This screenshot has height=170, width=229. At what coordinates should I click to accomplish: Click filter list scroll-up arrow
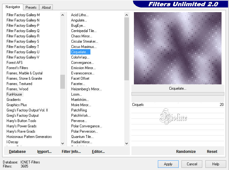pyautogui.click(x=127, y=15)
